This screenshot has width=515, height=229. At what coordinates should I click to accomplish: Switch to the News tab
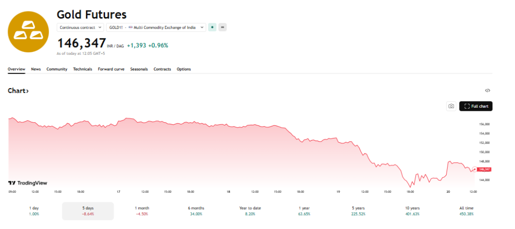pos(36,69)
